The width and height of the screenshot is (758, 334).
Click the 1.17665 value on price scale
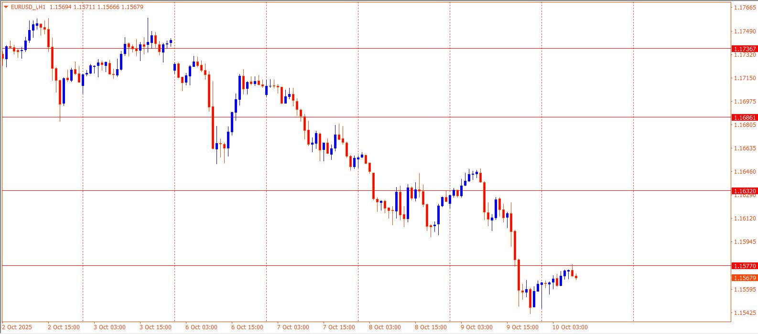click(x=745, y=8)
